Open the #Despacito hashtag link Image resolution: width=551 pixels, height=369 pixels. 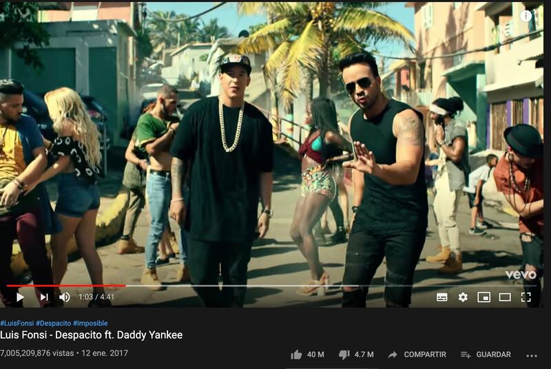(x=54, y=323)
